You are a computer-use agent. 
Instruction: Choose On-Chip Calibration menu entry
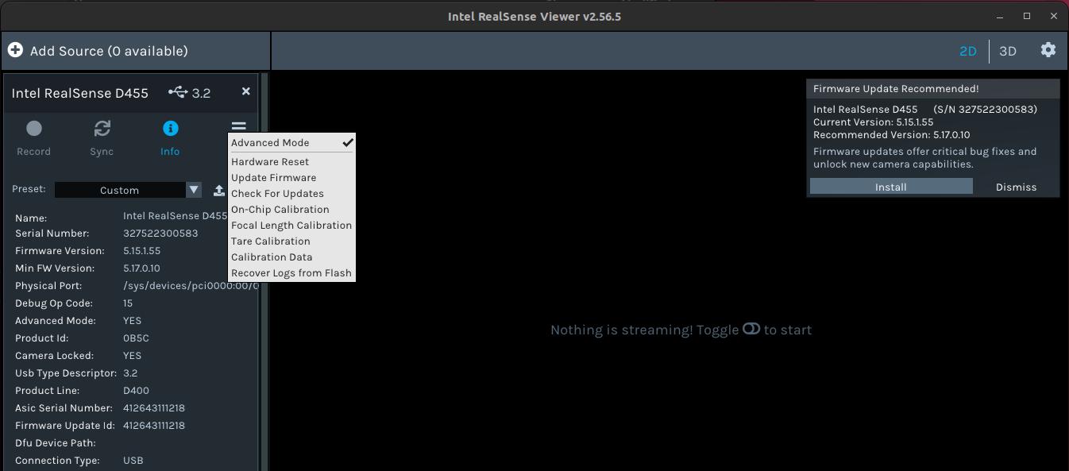[280, 209]
